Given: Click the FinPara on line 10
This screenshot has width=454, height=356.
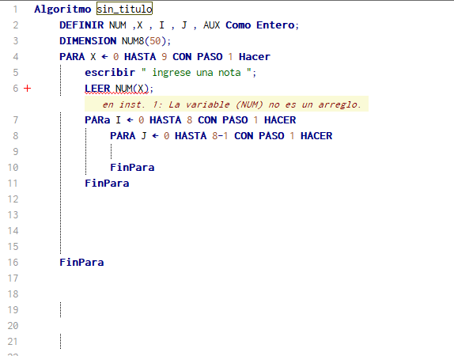Looking at the screenshot, I should pyautogui.click(x=132, y=168).
